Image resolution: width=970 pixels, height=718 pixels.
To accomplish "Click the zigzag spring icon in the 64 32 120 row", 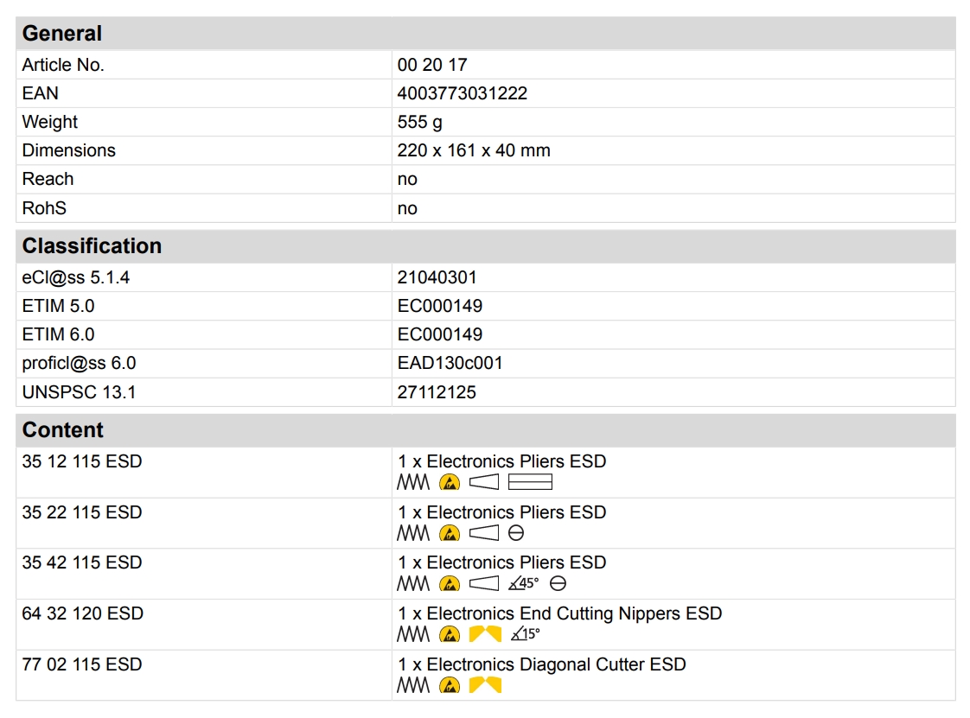I will tap(412, 635).
